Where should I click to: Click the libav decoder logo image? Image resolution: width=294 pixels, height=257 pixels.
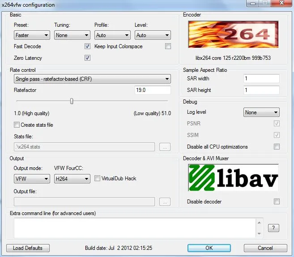point(233,178)
